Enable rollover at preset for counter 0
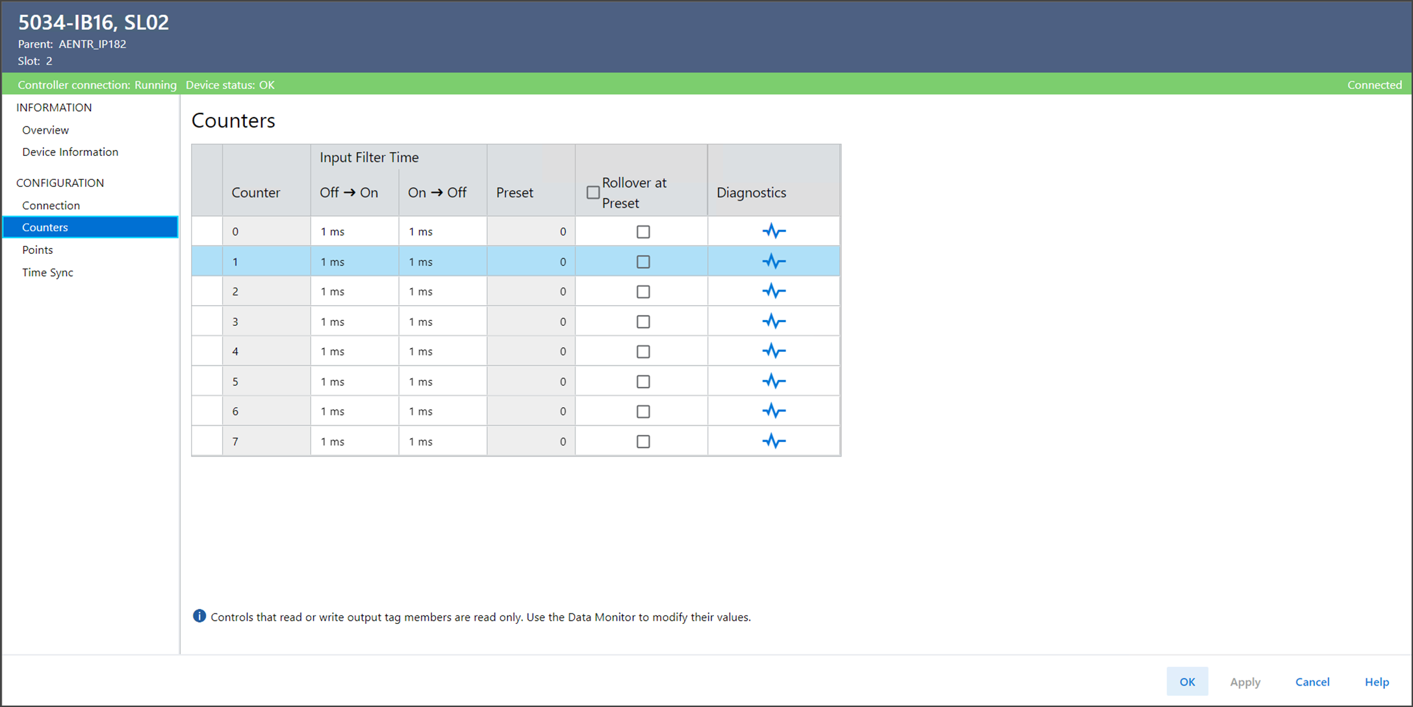1413x707 pixels. point(643,232)
